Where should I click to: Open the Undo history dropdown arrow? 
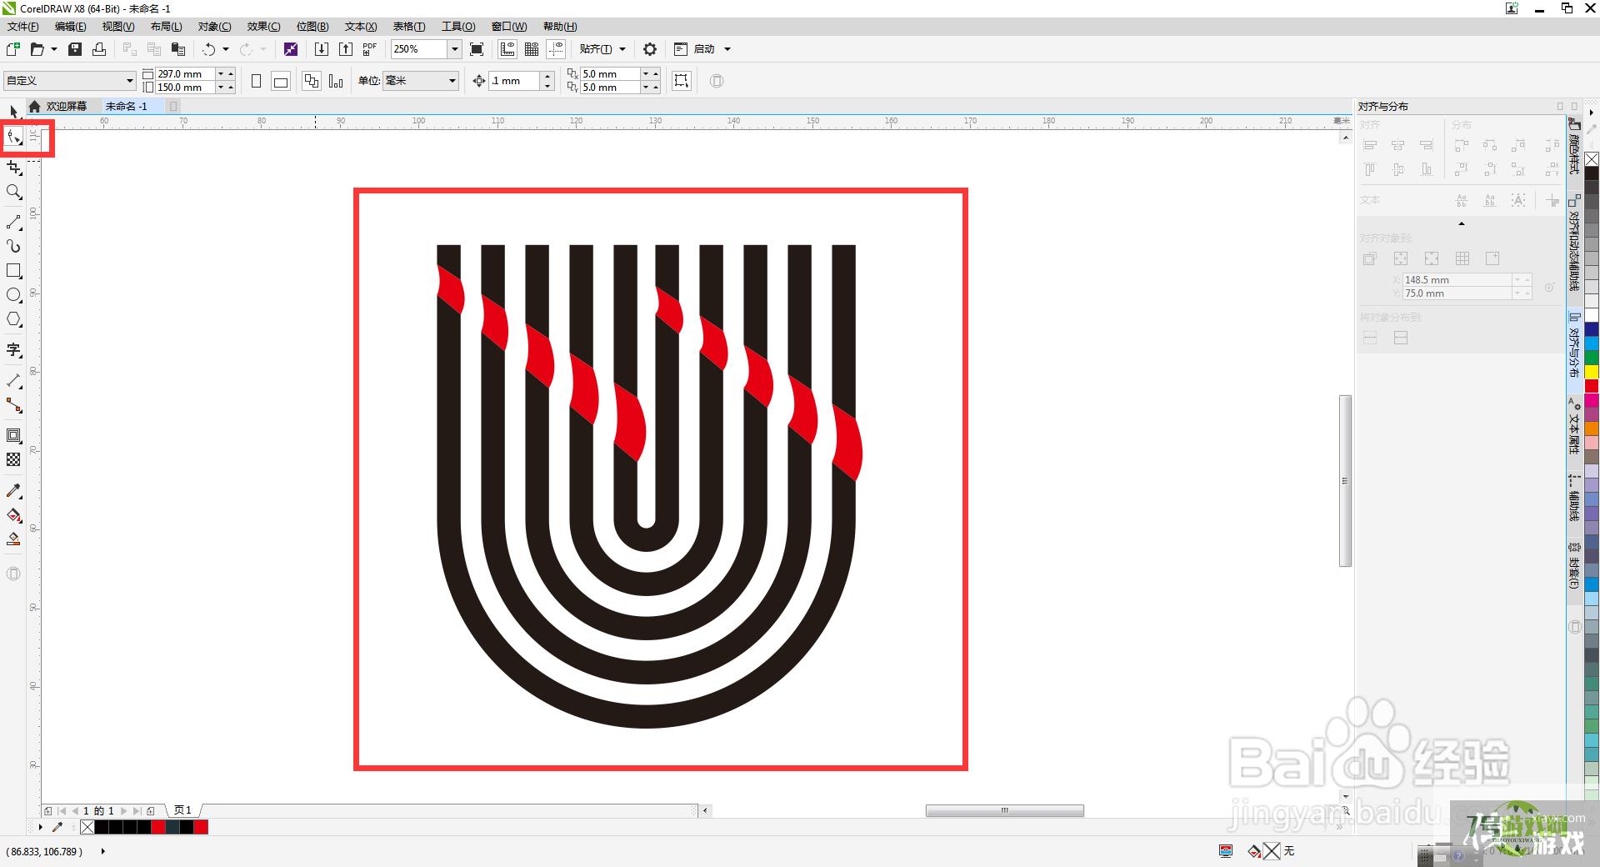[x=226, y=49]
